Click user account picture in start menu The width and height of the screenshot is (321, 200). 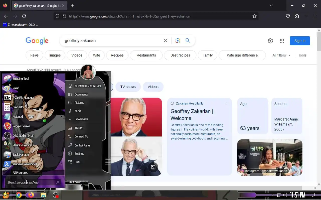click(88, 72)
